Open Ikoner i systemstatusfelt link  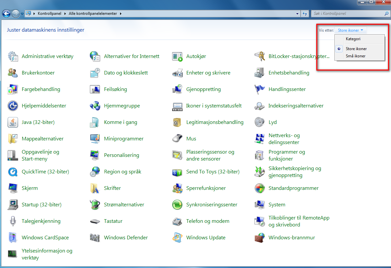pyautogui.click(x=214, y=106)
